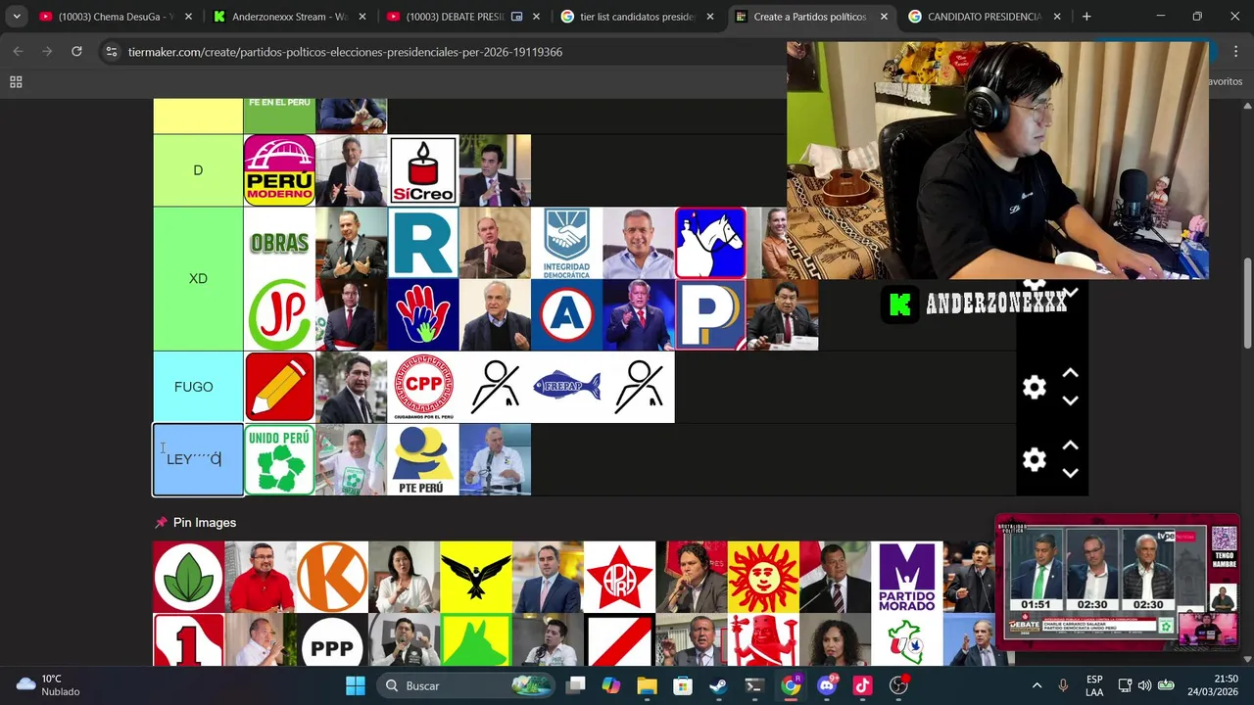Select Keiko woman photo in image pool
The height and width of the screenshot is (705, 1254).
404,577
